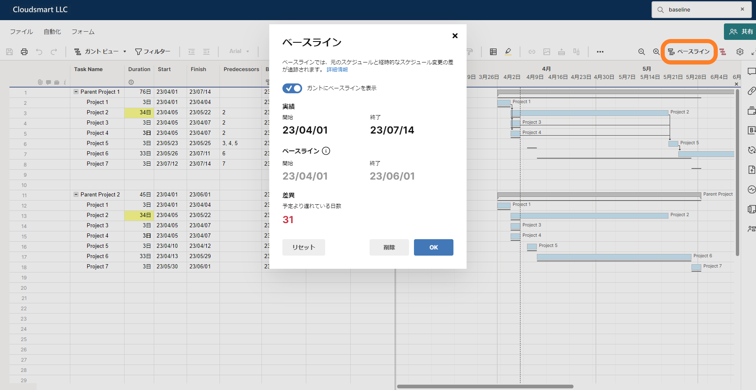756x390 pixels.
Task: Toggle ガントにベースラインを表示 switch
Action: (x=292, y=88)
